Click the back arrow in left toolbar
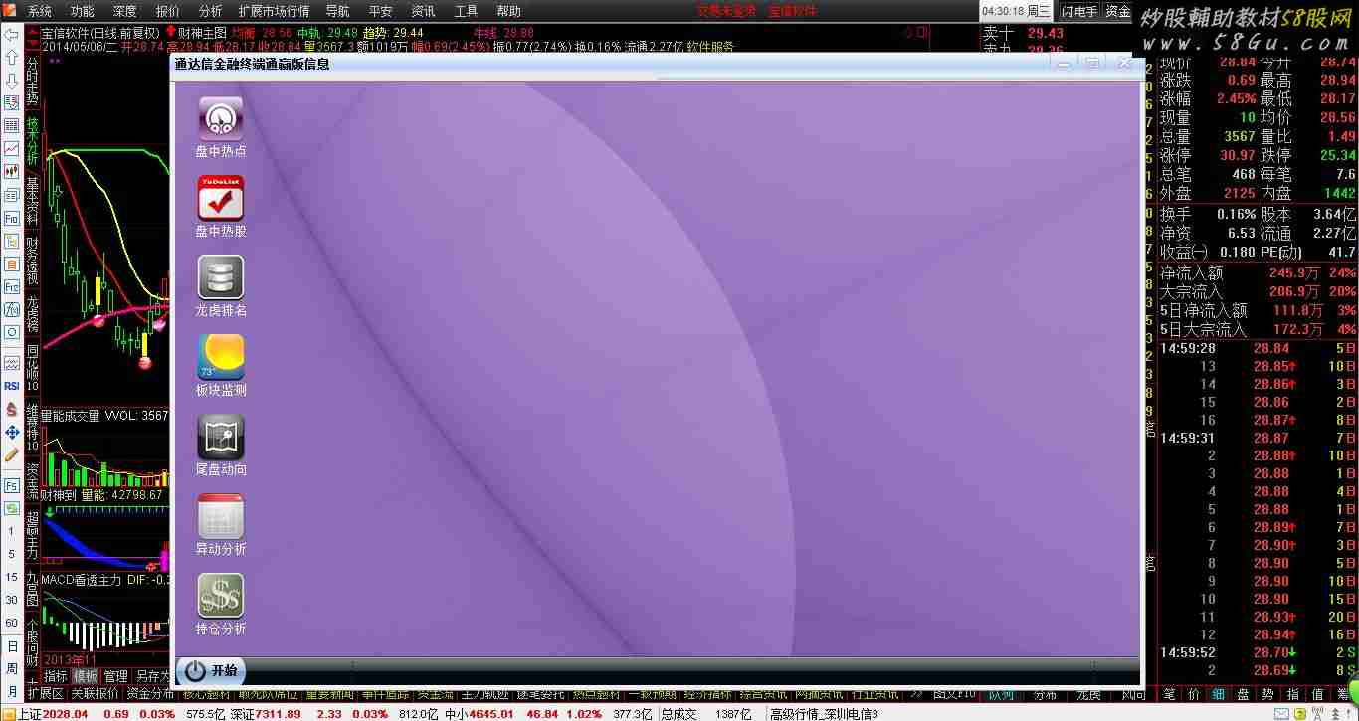Screen dimensions: 1359x721 (12, 34)
